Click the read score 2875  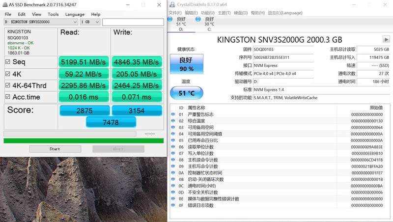click(x=84, y=111)
